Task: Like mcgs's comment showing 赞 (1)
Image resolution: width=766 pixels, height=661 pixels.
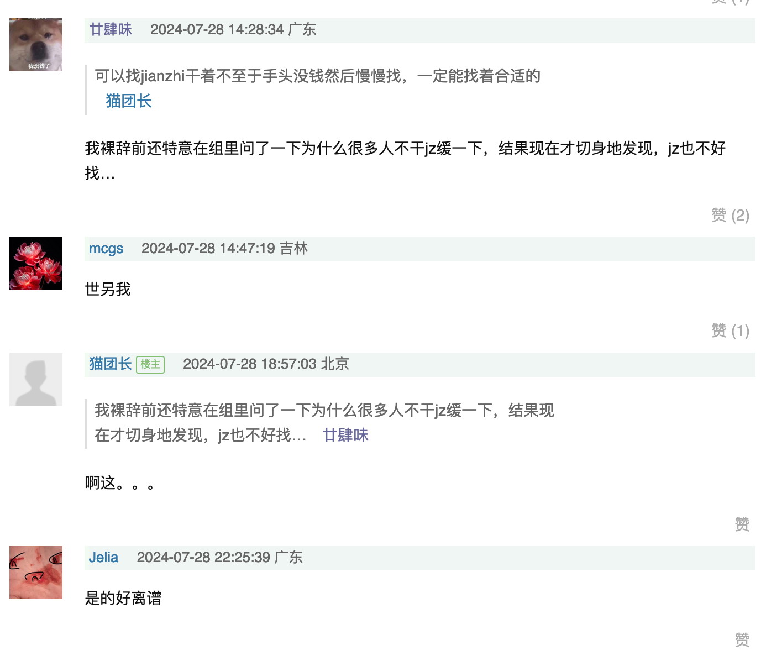Action: (x=730, y=331)
